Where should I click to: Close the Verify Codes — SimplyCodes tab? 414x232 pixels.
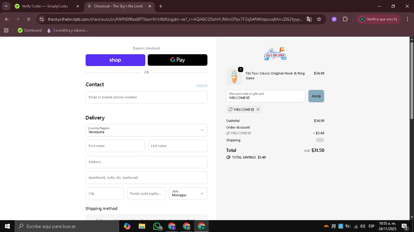point(78,6)
